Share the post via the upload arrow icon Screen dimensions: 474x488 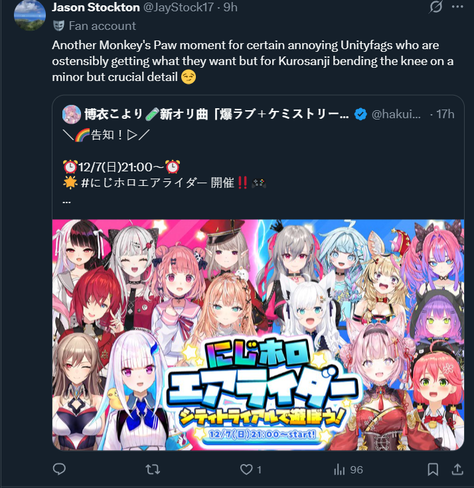point(457,469)
